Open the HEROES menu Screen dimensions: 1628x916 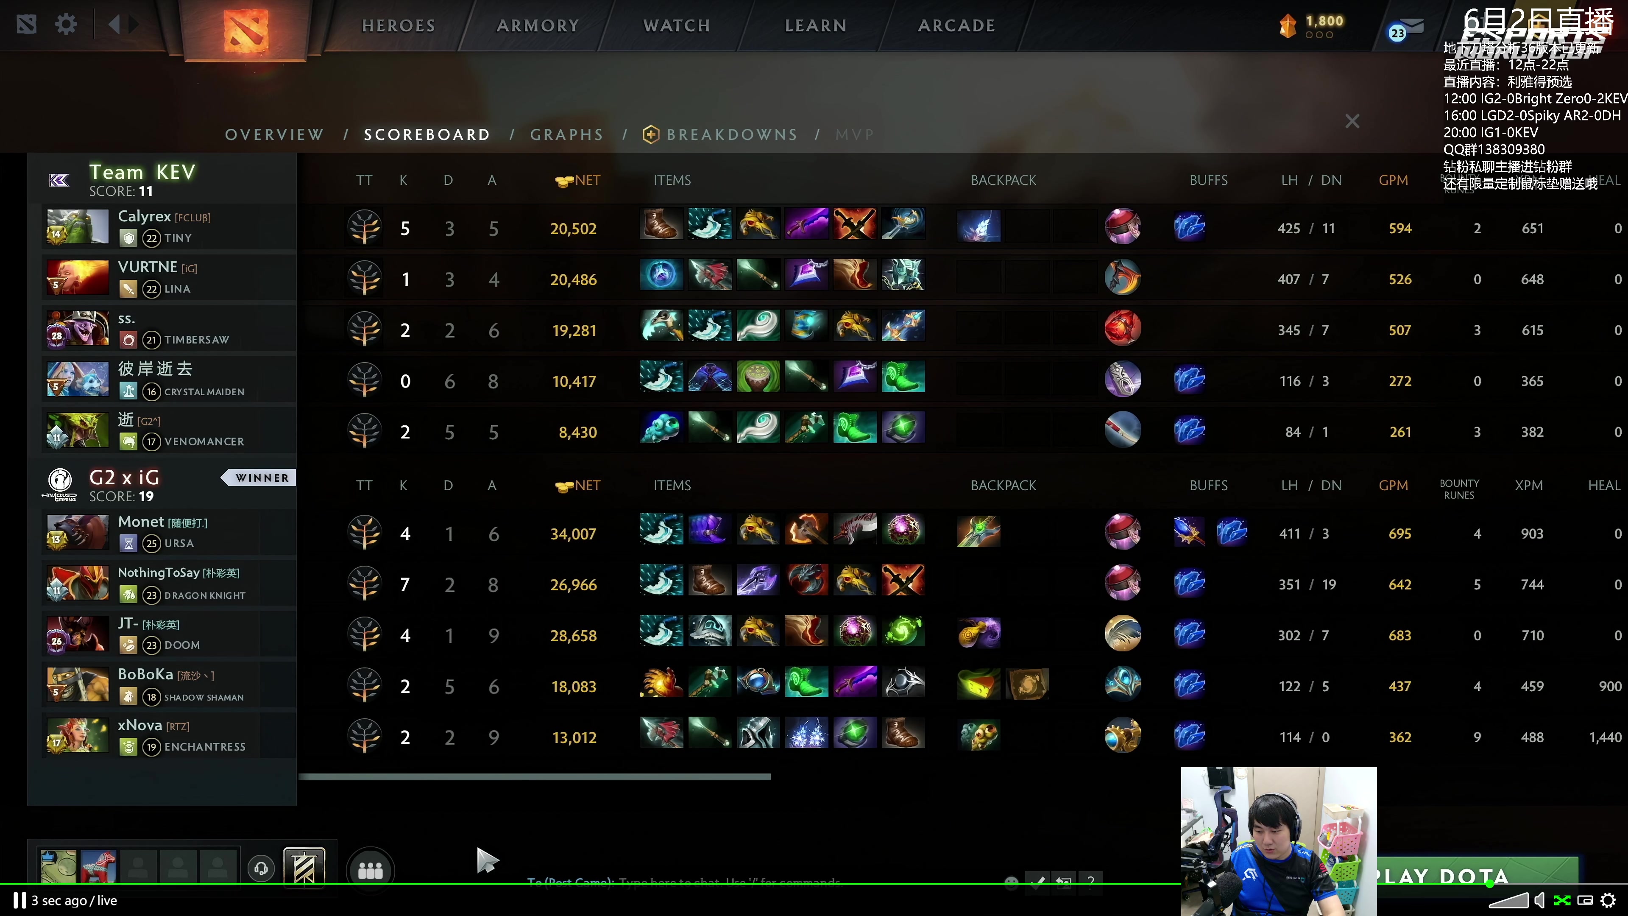click(x=399, y=26)
